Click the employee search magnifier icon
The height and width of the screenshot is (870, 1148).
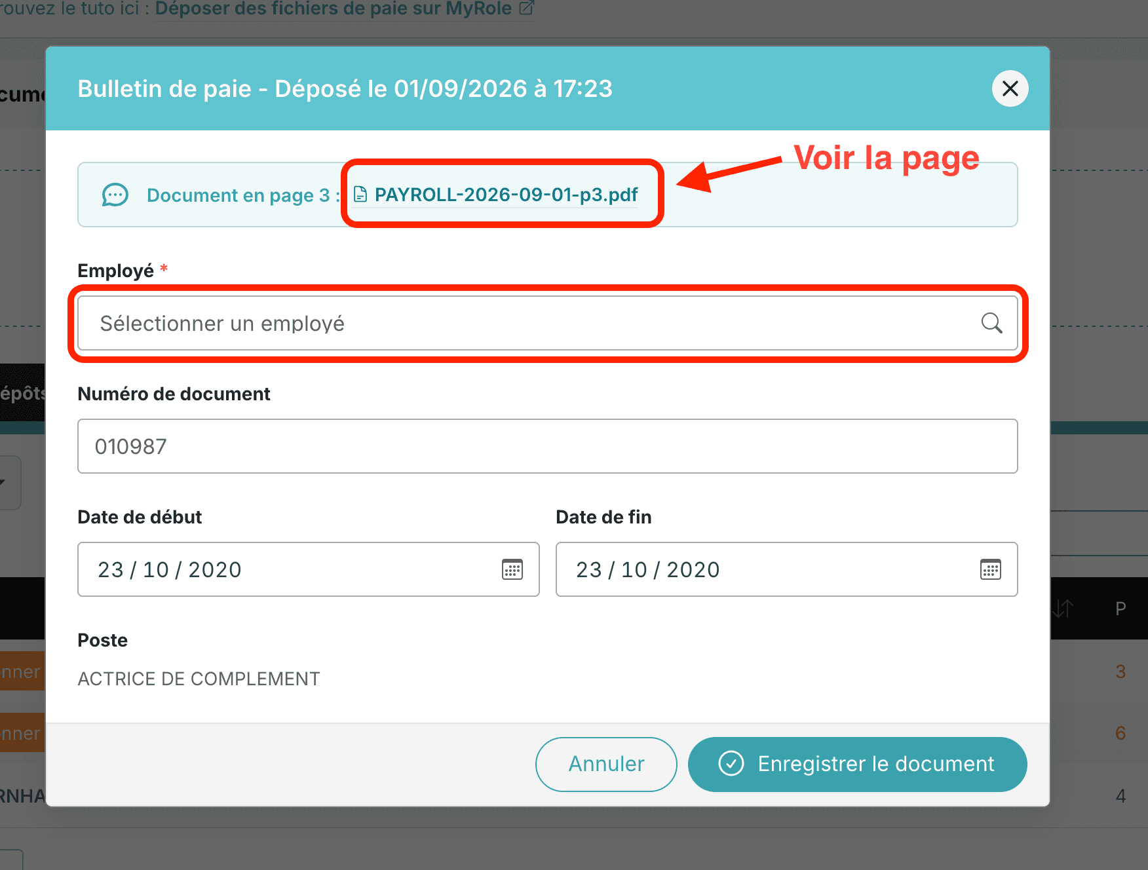tap(991, 323)
